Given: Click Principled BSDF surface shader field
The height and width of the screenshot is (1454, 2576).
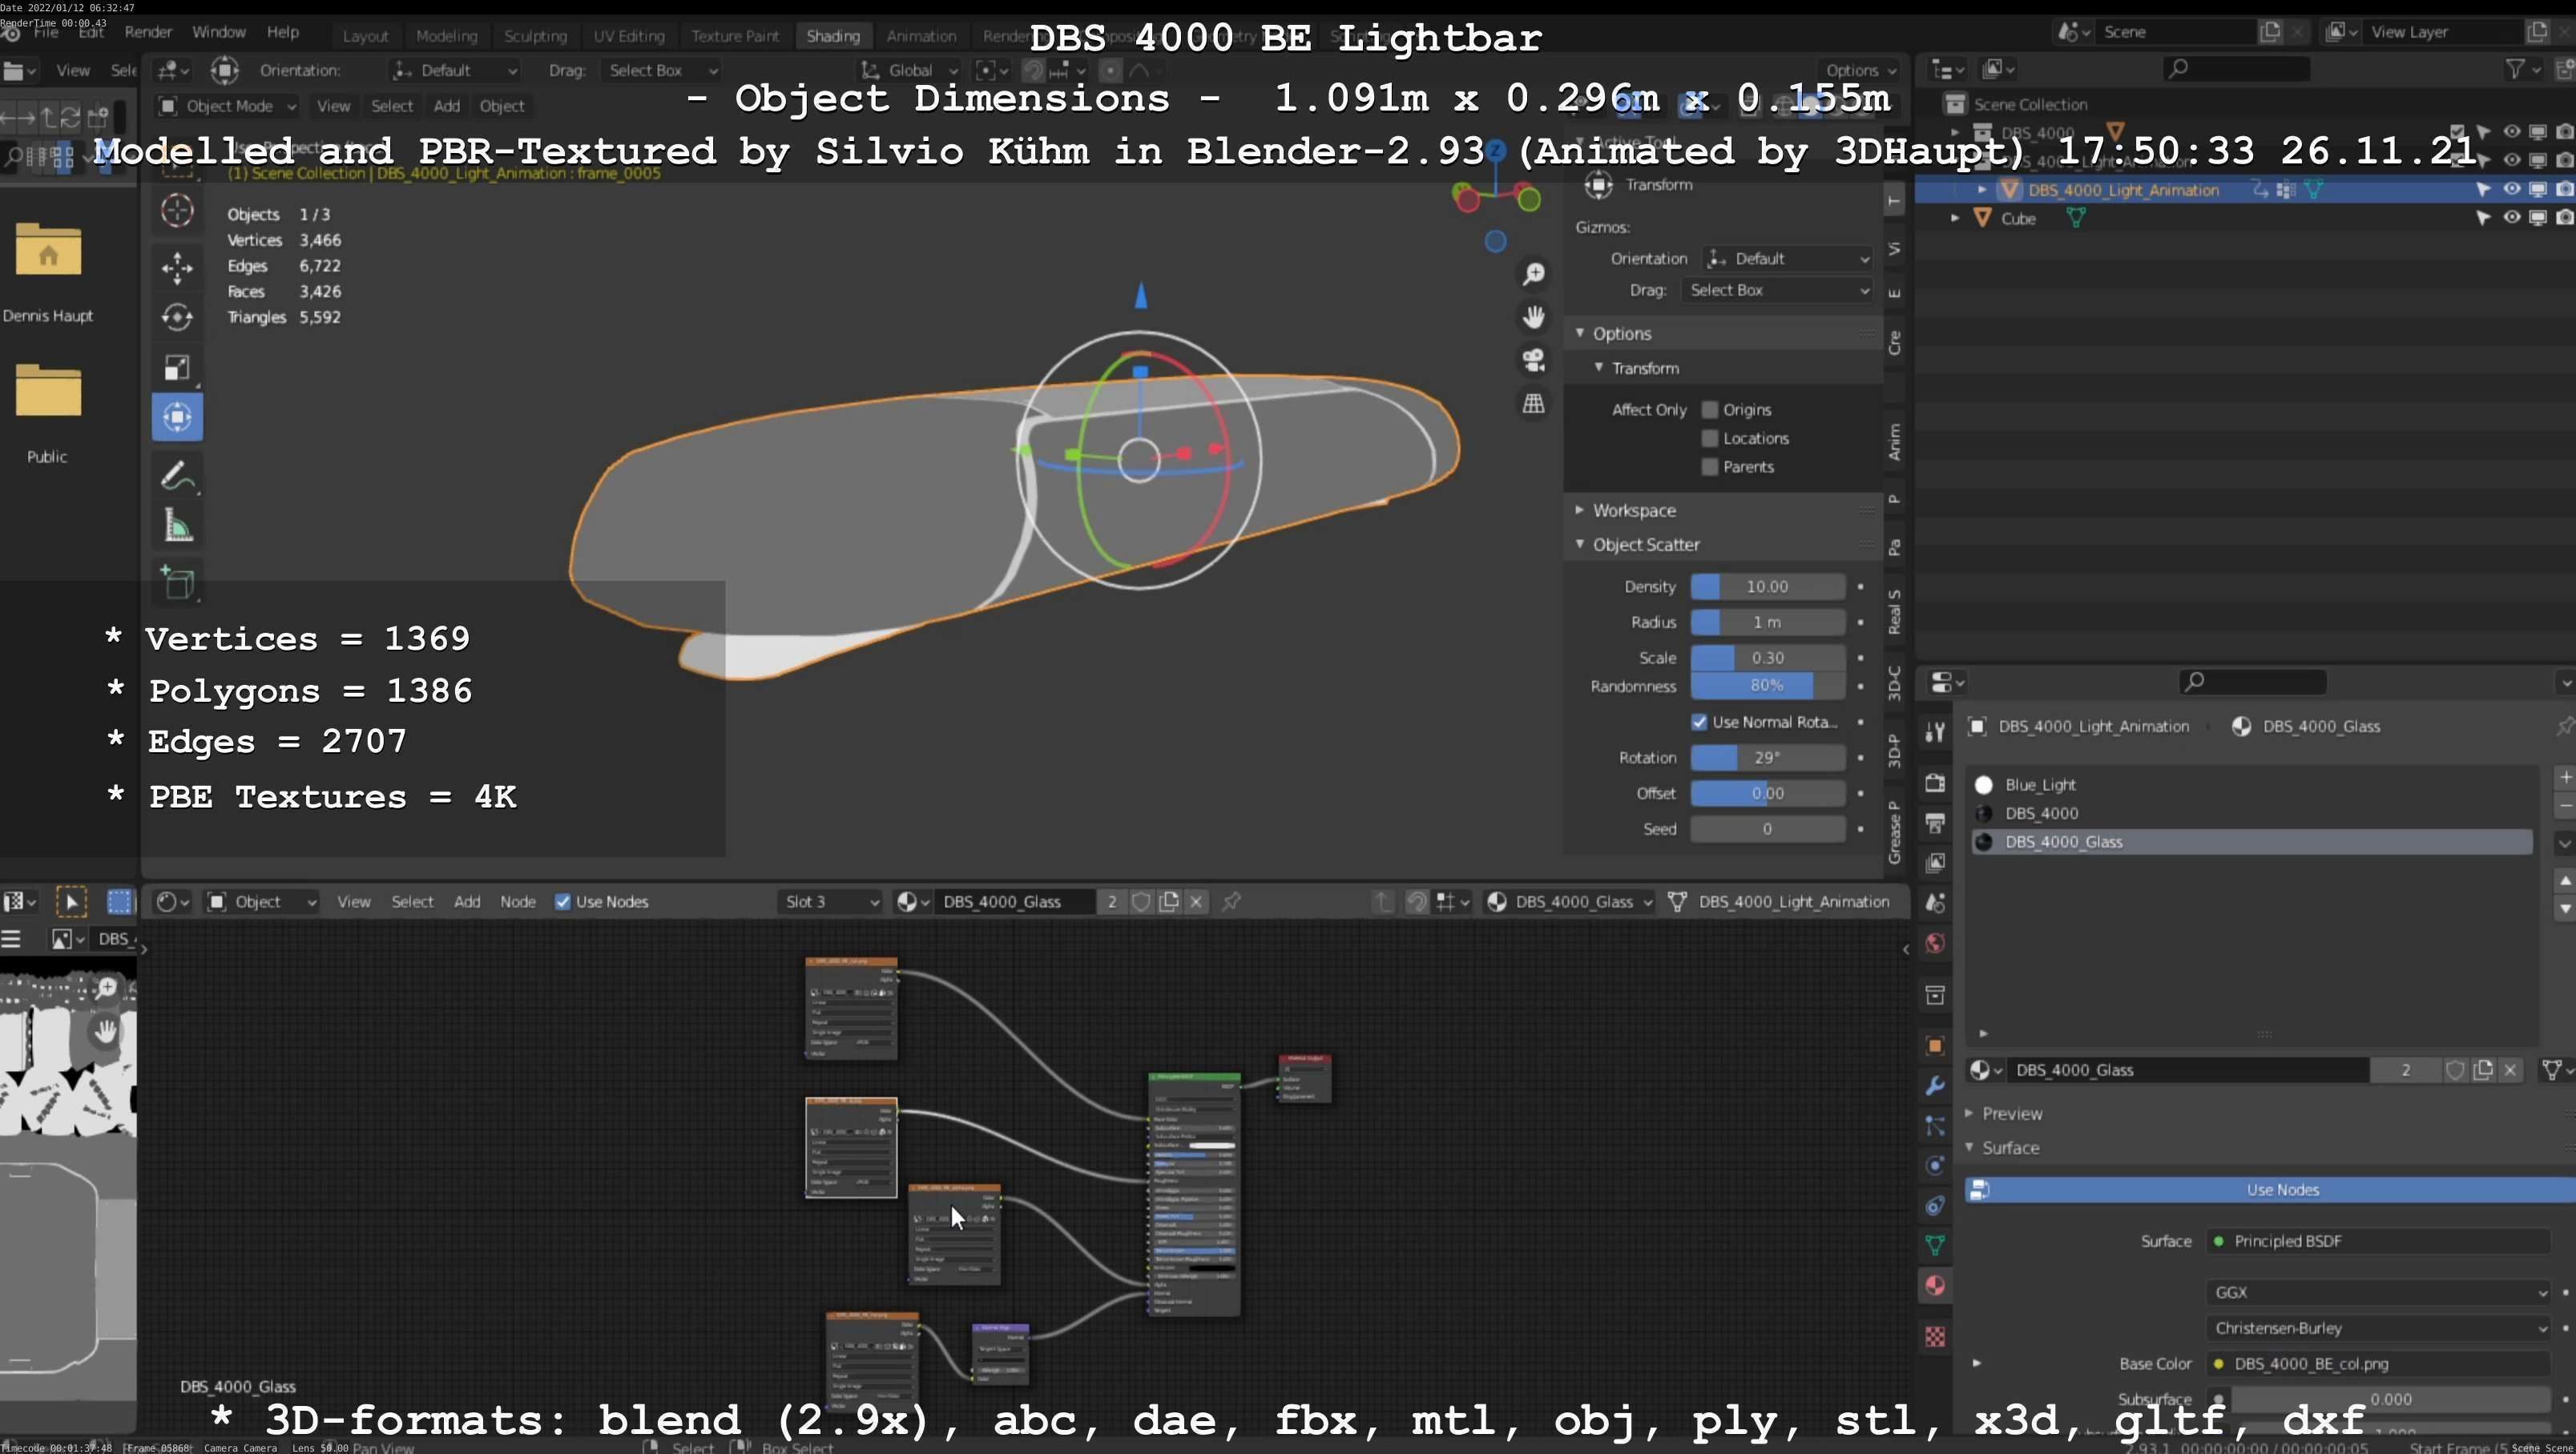Looking at the screenshot, I should pyautogui.click(x=2378, y=1241).
